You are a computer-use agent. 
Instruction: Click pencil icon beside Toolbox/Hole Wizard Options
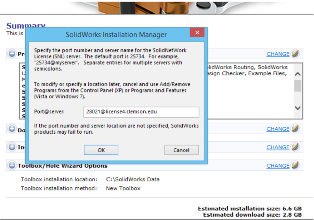coord(295,165)
